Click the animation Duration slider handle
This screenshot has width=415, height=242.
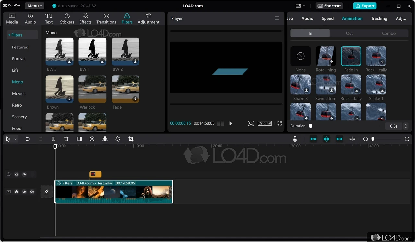pos(310,126)
